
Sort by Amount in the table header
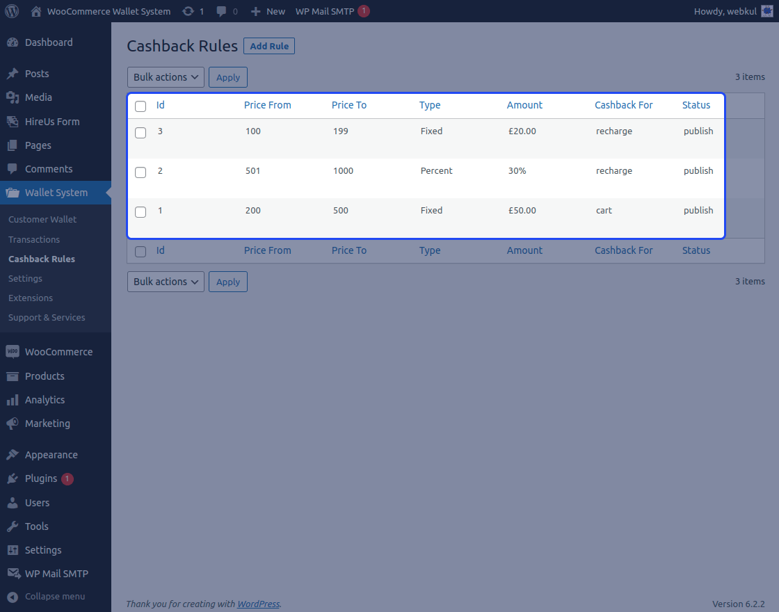pos(524,105)
